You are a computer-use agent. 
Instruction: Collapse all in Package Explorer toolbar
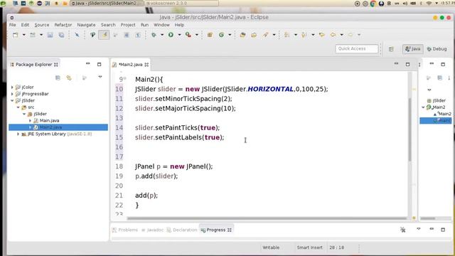tap(58, 78)
